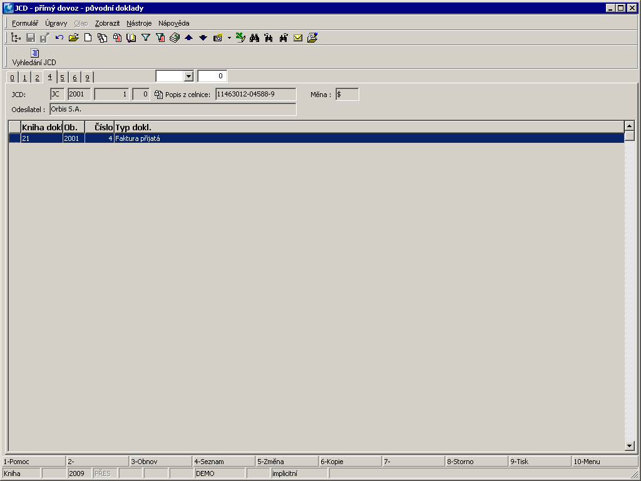Open the Formulář menu
The image size is (641, 481).
[25, 23]
